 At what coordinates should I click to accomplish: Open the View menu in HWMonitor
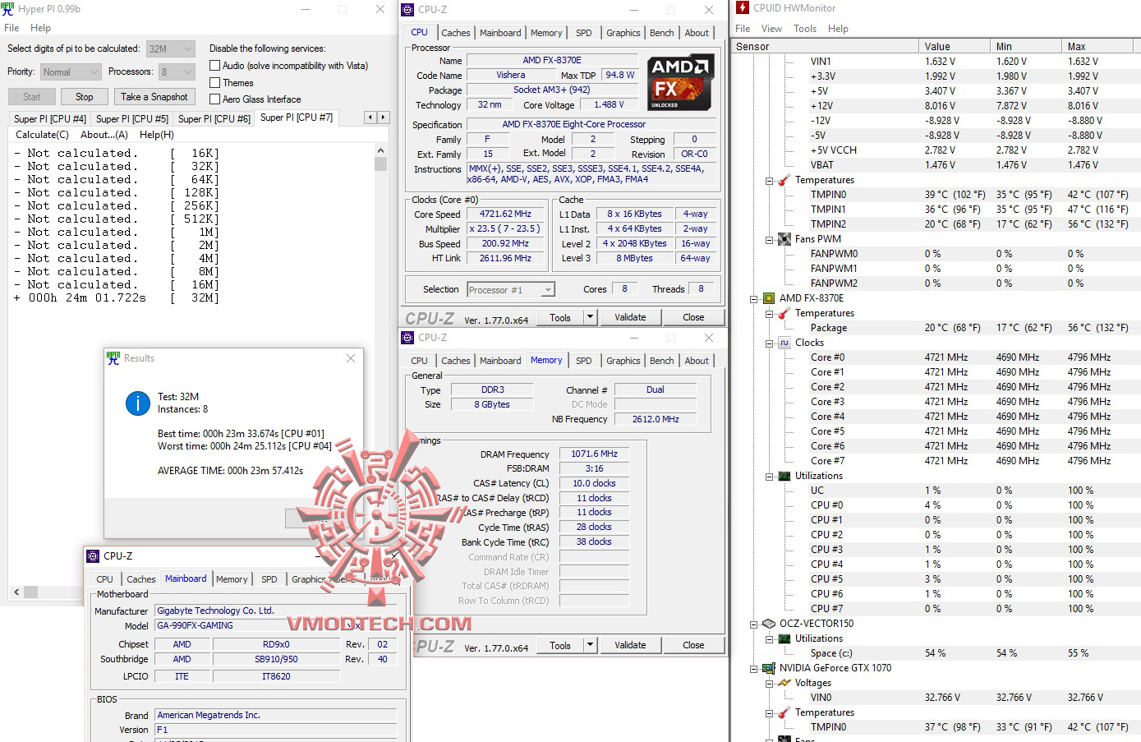point(772,29)
